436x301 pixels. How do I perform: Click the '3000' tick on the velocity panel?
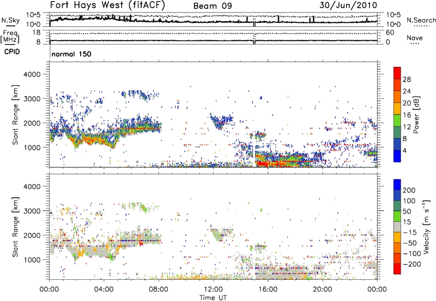click(x=32, y=211)
